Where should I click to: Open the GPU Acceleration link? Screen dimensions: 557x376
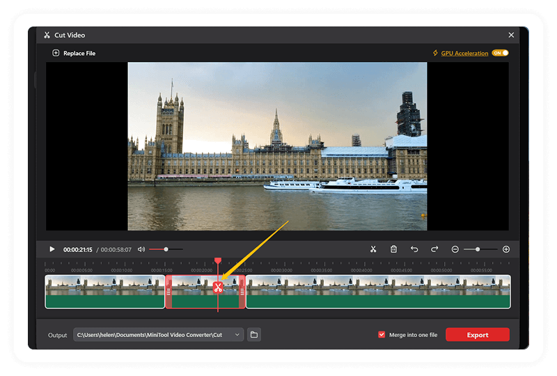point(464,54)
